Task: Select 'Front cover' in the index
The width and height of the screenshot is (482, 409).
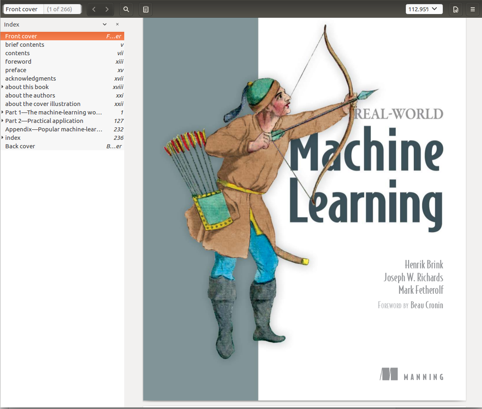Action: (x=63, y=36)
